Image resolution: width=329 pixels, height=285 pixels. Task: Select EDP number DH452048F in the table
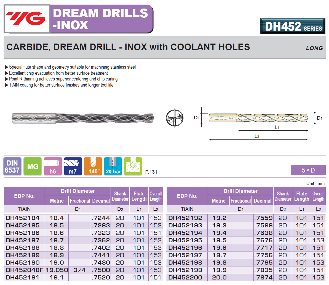click(x=24, y=270)
